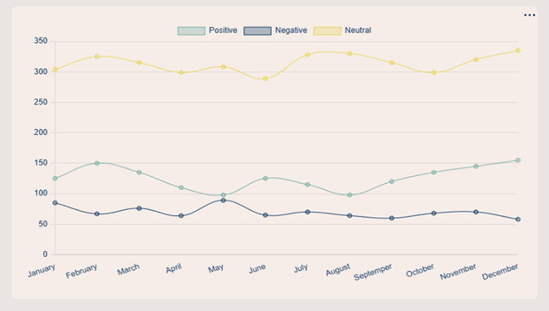Select the Neutral data point for February
Viewport: 549px width, 311px height.
(x=97, y=56)
